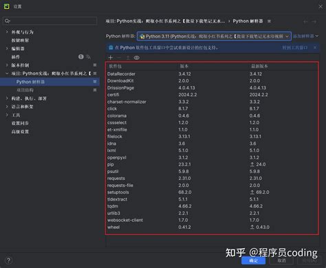The image size is (326, 268).
Task: Click the uninstall package minus icon
Action: click(119, 58)
